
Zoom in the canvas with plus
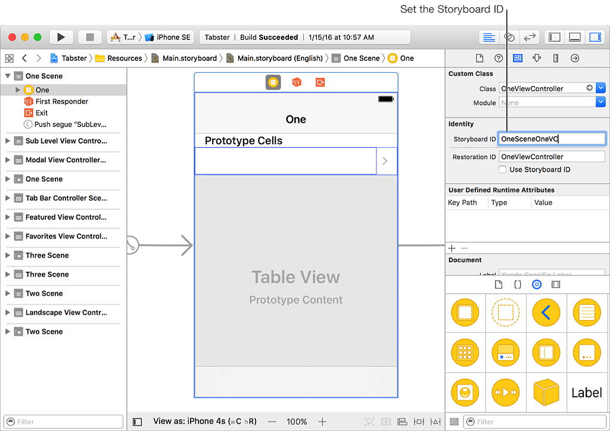pos(322,421)
